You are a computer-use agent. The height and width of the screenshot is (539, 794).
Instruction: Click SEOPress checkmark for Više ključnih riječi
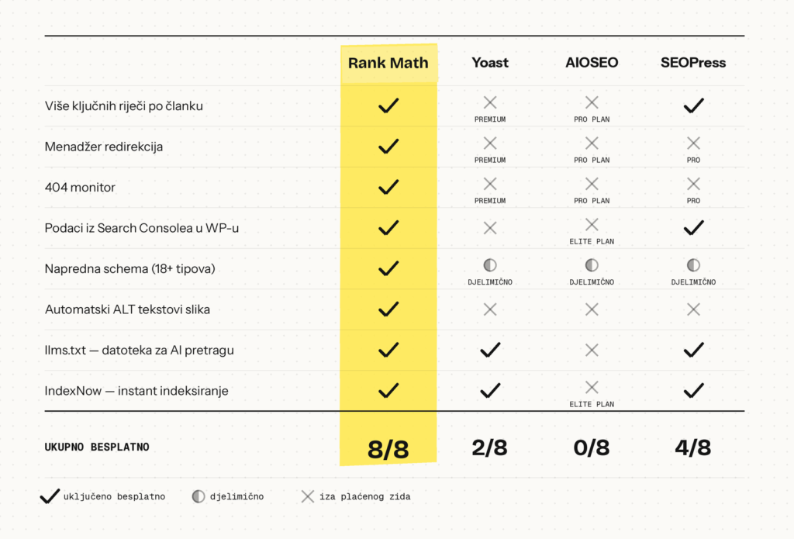[x=693, y=105]
